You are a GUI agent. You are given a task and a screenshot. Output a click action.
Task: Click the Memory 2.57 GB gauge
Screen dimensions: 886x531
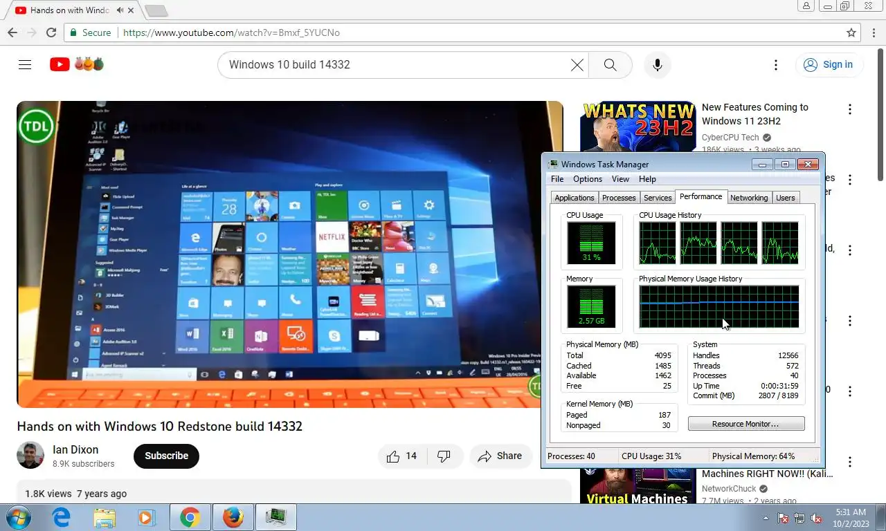point(591,306)
